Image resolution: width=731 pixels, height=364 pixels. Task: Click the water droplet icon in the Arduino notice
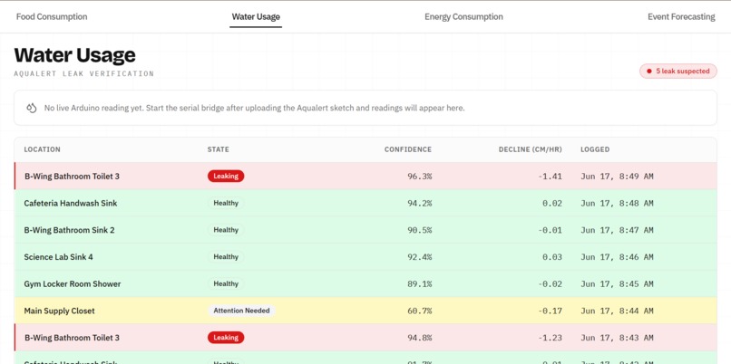(31, 108)
